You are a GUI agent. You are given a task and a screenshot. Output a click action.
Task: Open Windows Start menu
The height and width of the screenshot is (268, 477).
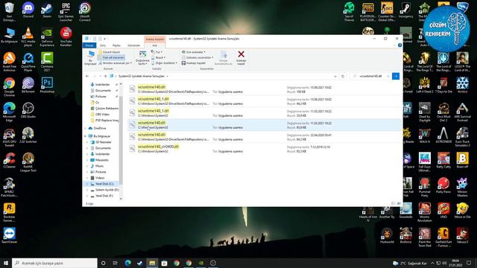(5, 263)
